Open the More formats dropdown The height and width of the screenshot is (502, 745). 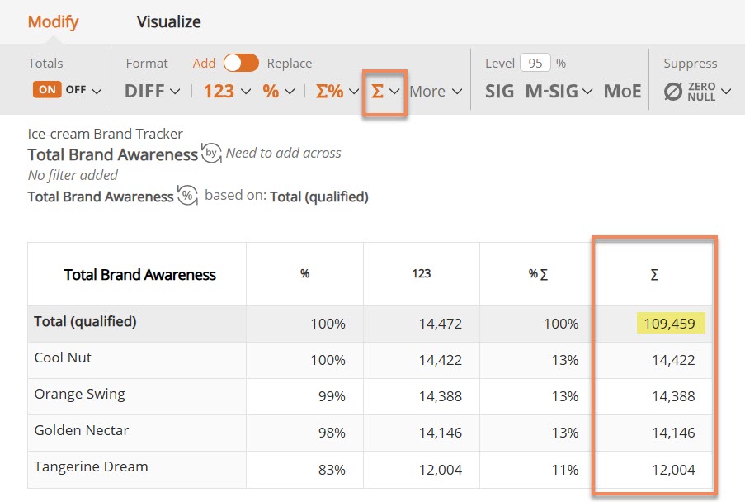point(436,92)
